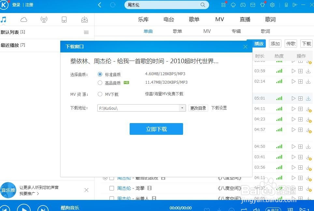Play the song in the 03:59 row

point(293,71)
